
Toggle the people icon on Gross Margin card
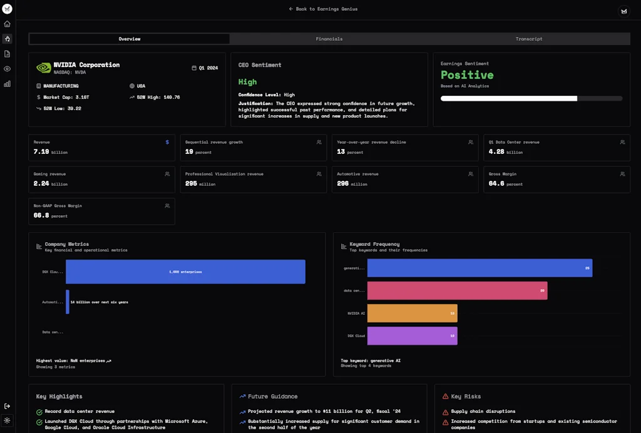click(622, 173)
